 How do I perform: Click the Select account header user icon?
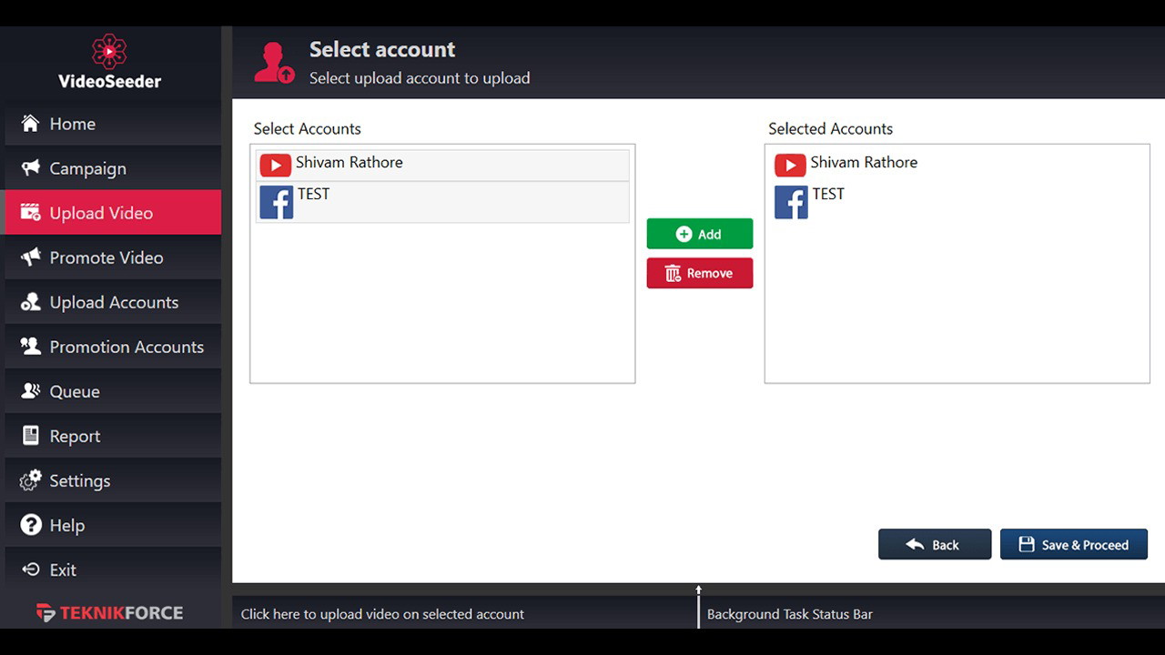point(273,63)
